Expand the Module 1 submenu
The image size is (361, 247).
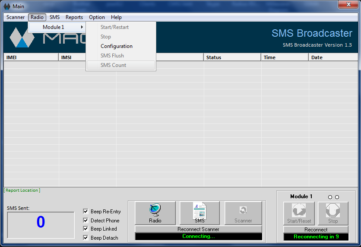point(57,27)
